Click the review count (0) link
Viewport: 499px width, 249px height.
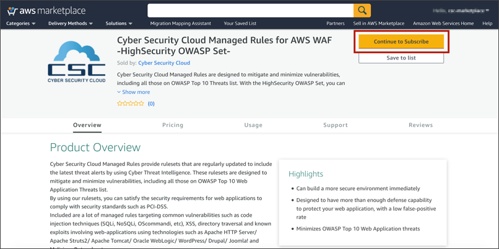tap(151, 103)
